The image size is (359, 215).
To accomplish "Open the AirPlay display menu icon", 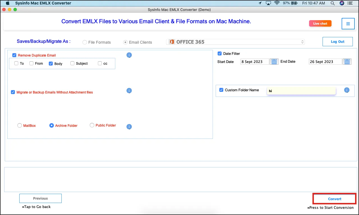I will 268,3.
